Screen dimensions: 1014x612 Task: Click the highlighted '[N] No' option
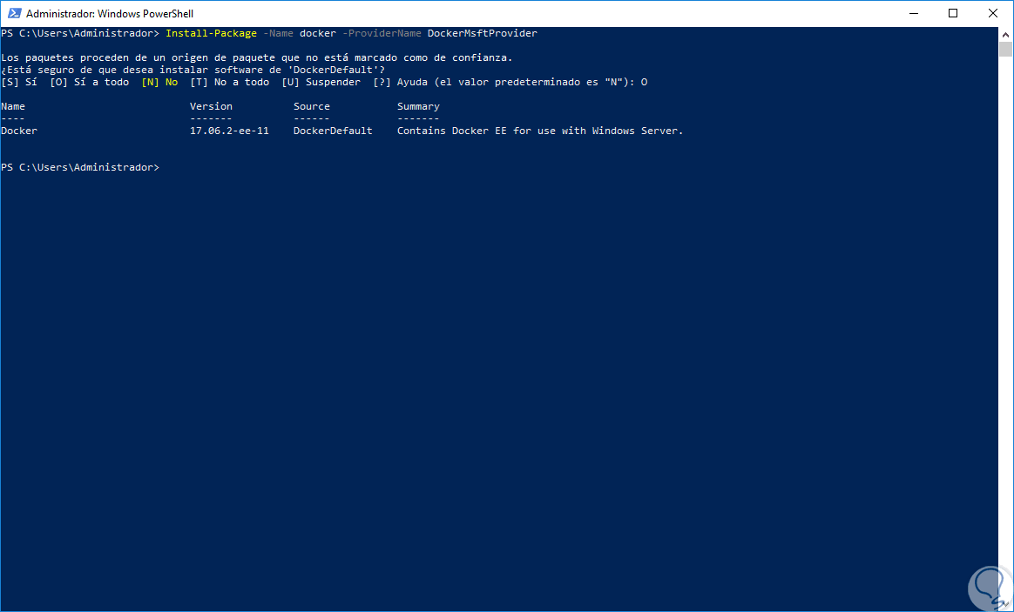159,82
